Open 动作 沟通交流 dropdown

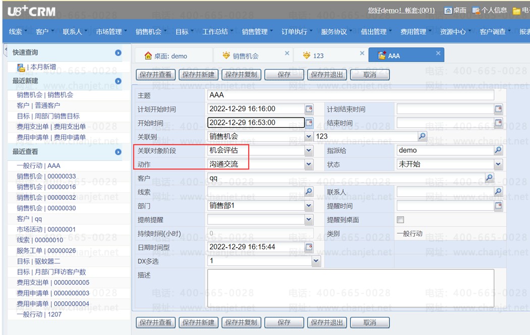pos(309,164)
